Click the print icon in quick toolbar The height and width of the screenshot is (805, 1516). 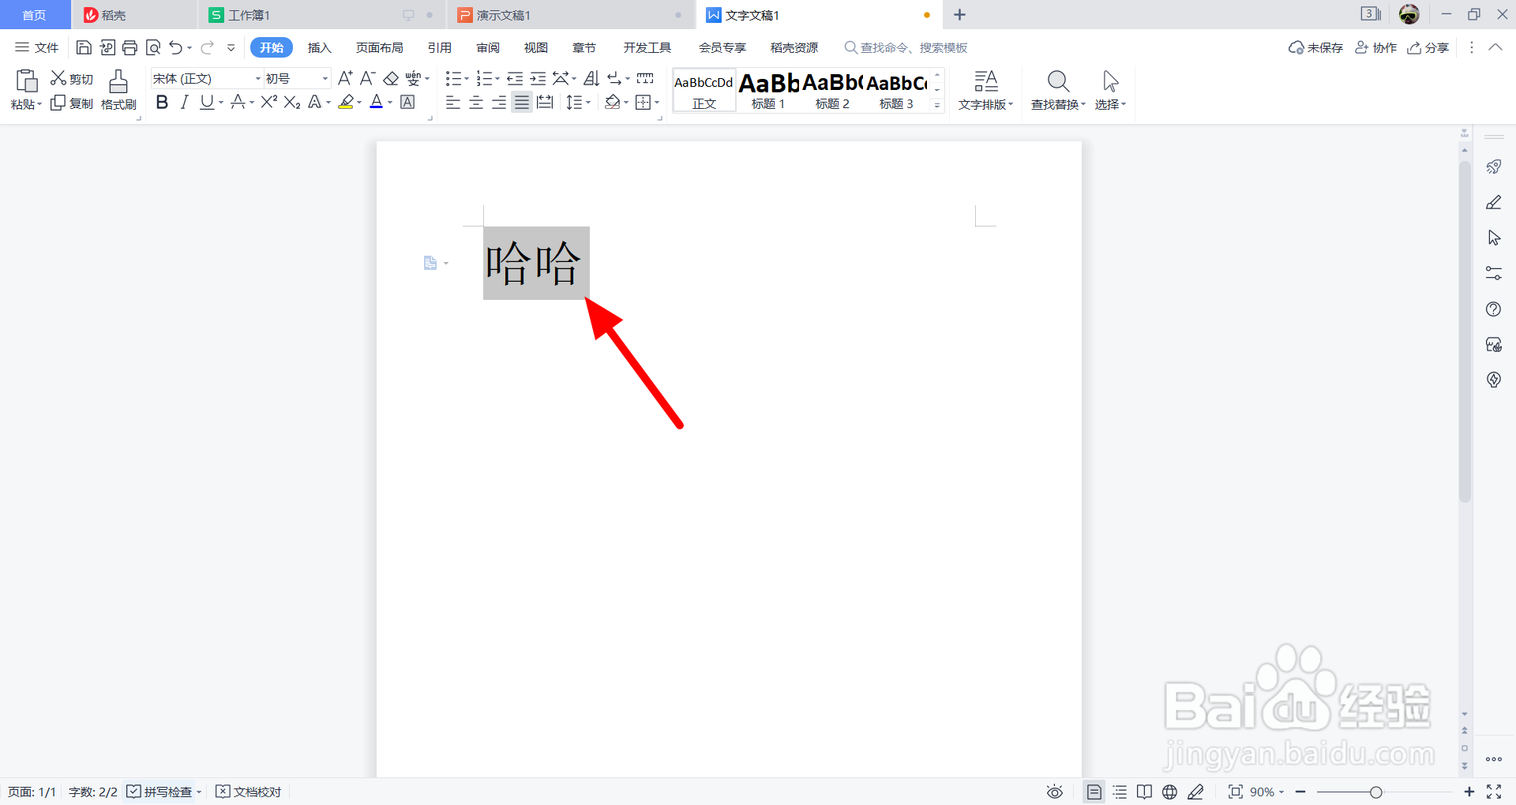130,47
